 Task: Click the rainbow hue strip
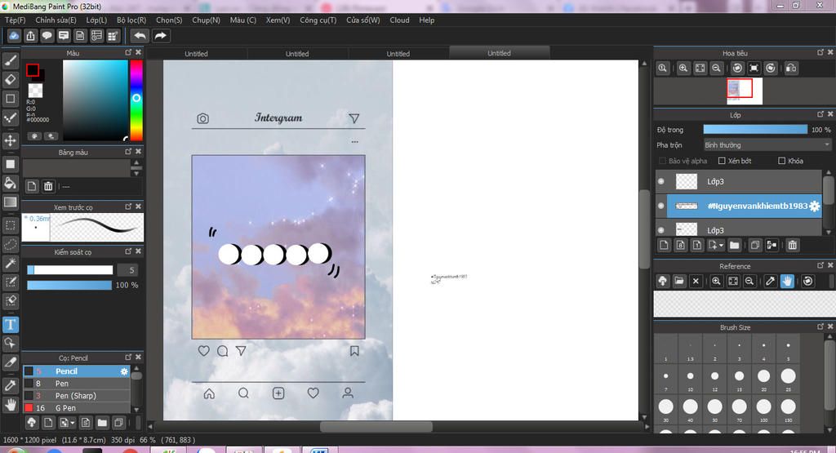(136, 100)
